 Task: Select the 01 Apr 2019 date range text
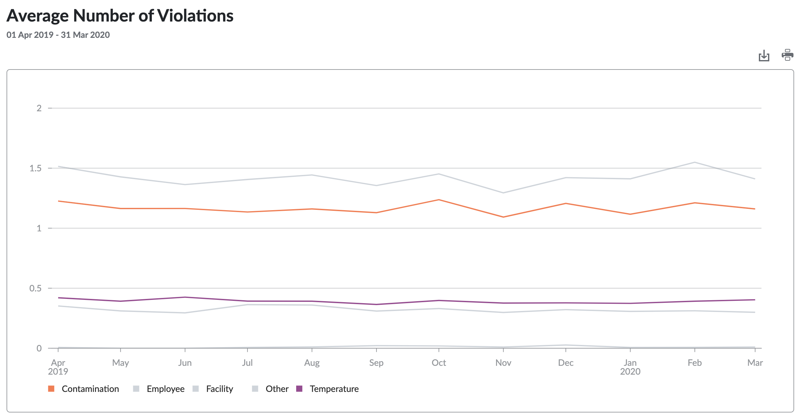[x=58, y=35]
